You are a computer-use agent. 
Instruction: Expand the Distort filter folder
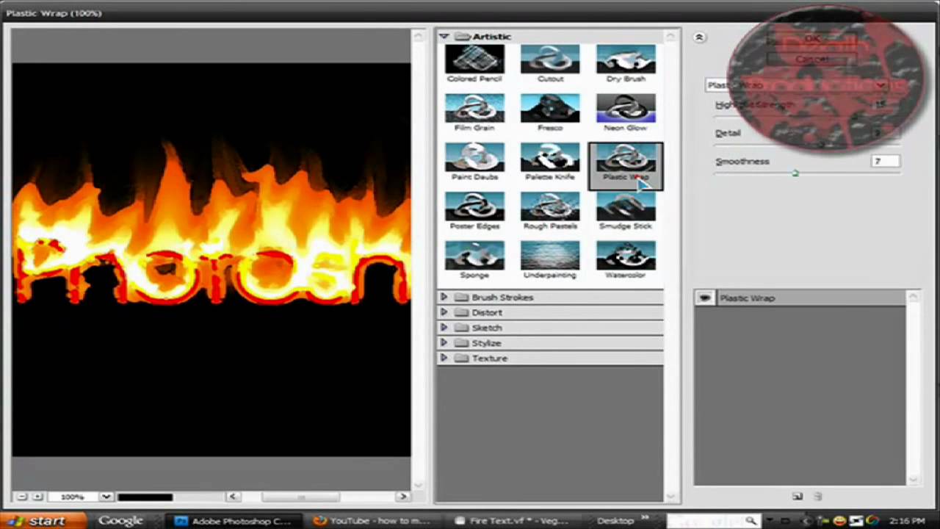pyautogui.click(x=444, y=312)
